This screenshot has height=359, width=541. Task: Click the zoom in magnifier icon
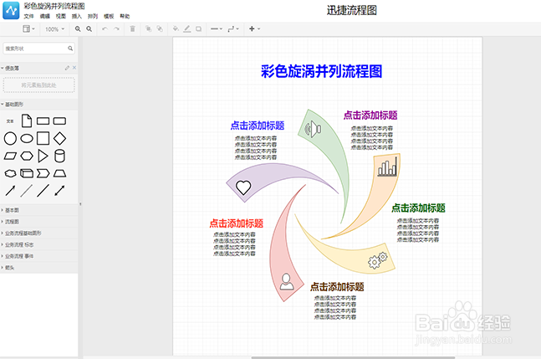[78, 29]
